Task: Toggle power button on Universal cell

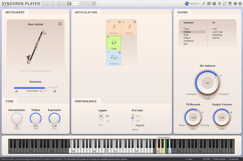Action: 119,52
